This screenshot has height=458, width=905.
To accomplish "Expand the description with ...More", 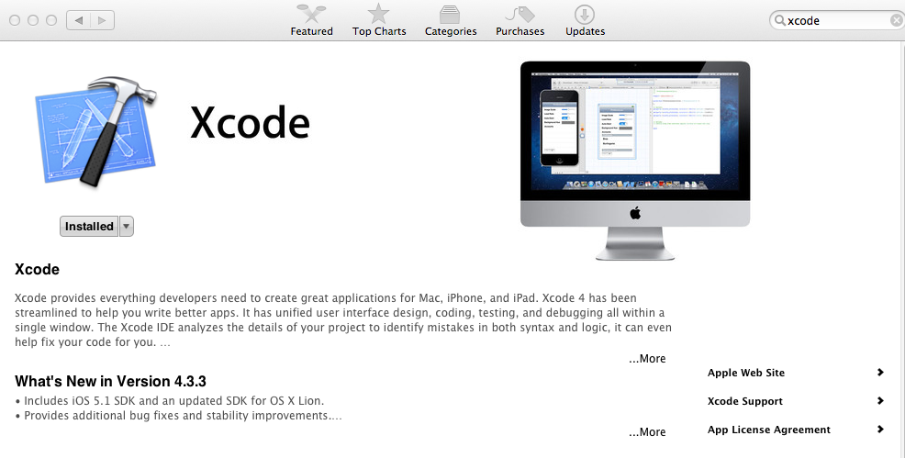I will tap(647, 359).
